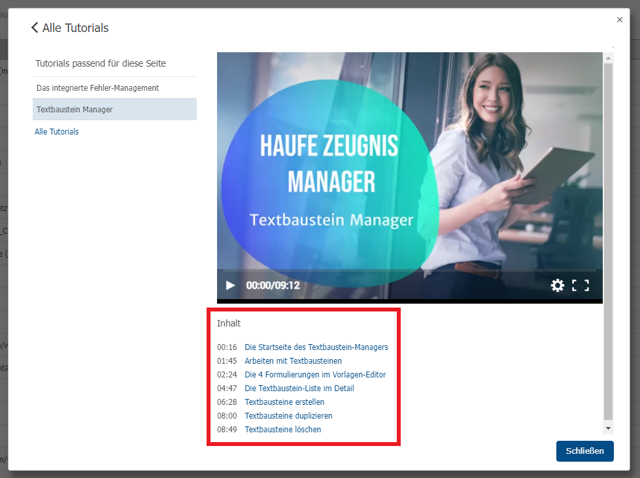Screen dimensions: 640x478
Task: Click scrollbar down arrow
Action: tap(608, 428)
